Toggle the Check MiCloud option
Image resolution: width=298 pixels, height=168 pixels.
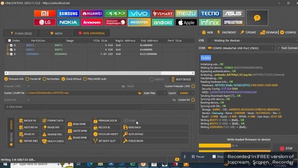click(71, 79)
